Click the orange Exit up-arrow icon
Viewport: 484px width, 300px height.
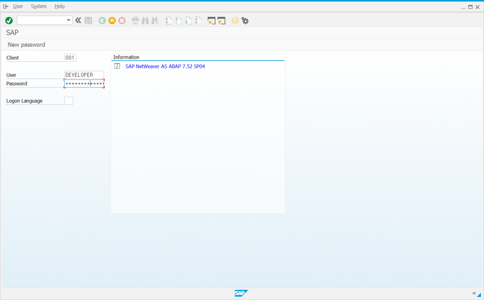tap(112, 21)
